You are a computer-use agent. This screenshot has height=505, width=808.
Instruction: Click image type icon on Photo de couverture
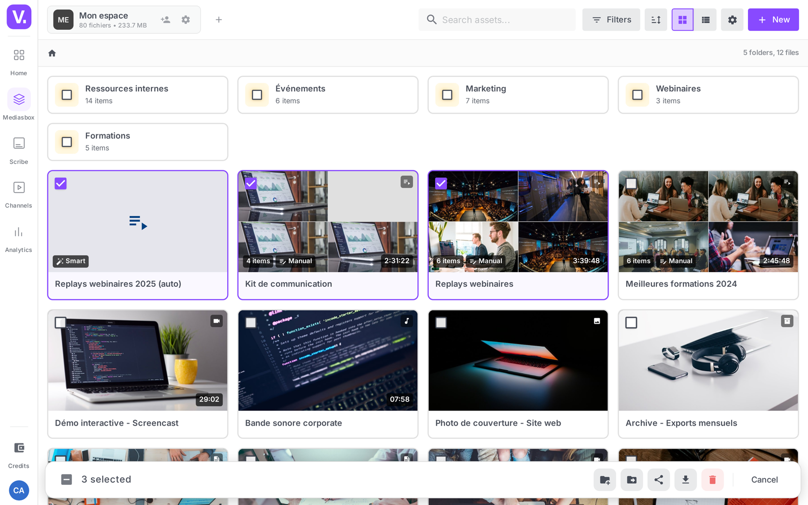[597, 321]
